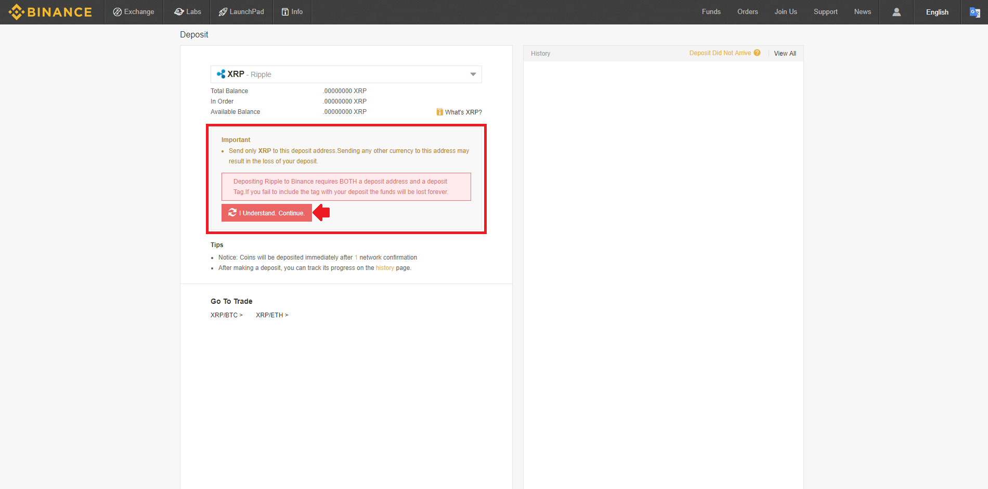The width and height of the screenshot is (988, 489).
Task: Click the Join Us link
Action: tap(785, 12)
